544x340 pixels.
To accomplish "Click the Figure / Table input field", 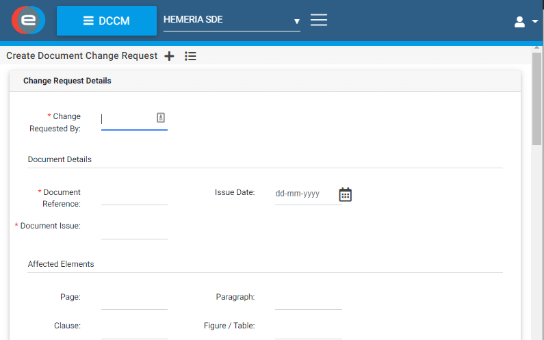I will 308,329.
